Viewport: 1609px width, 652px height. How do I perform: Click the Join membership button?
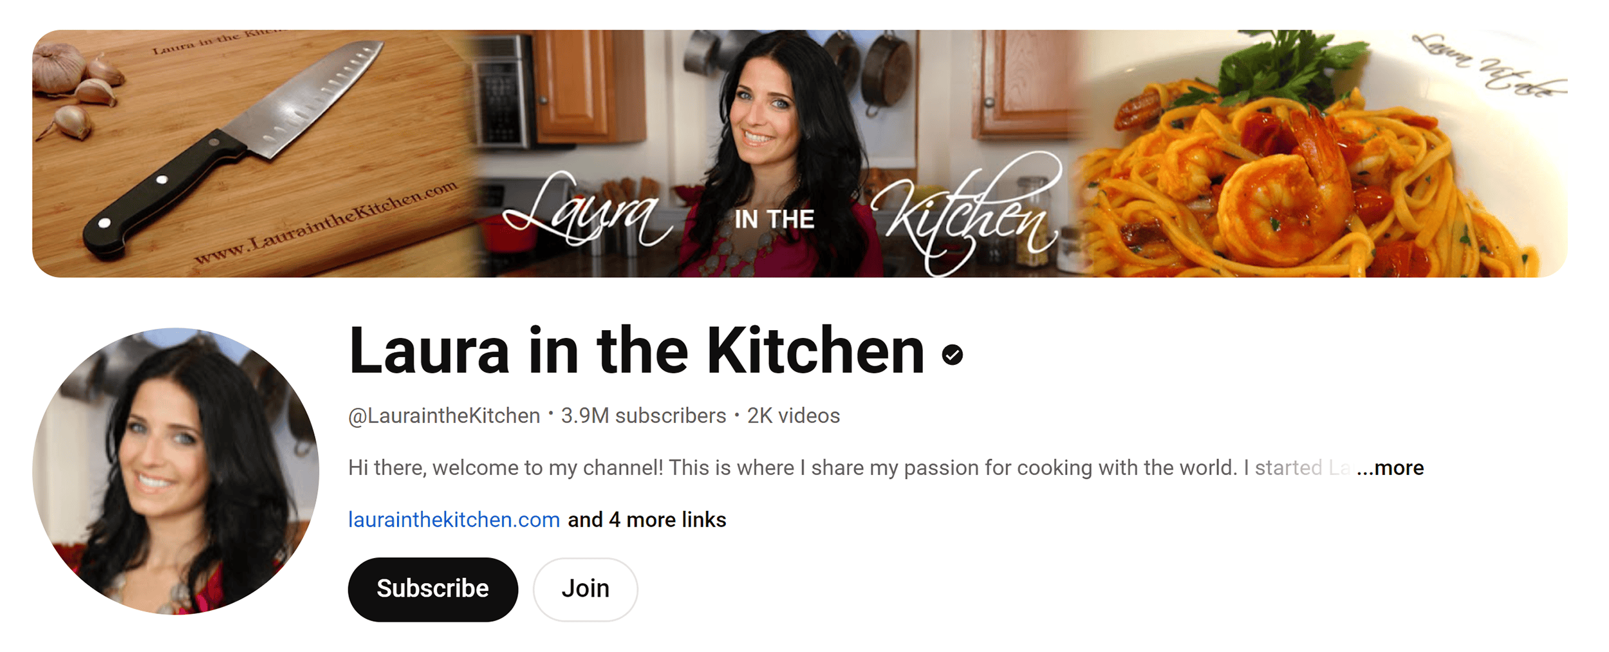pos(585,589)
